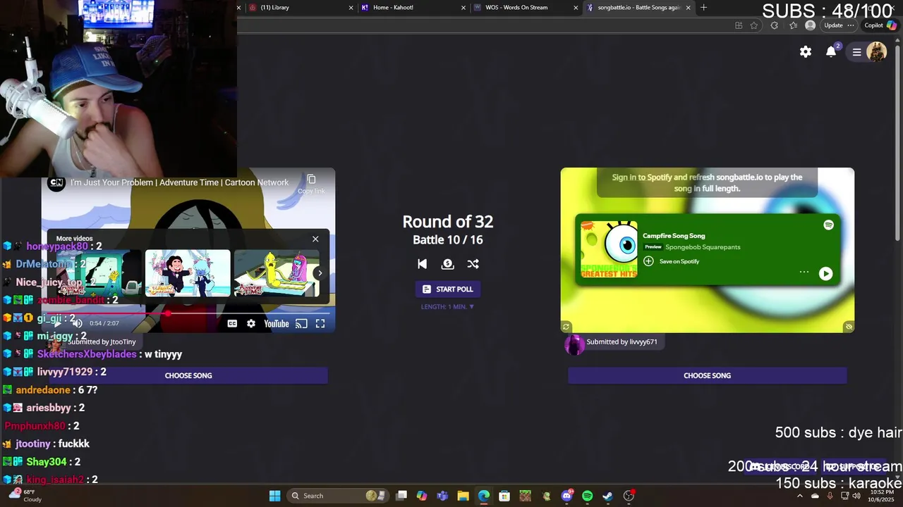Click the I'm Just Your Problem video title
Screen dimensions: 903x507
pos(179,182)
